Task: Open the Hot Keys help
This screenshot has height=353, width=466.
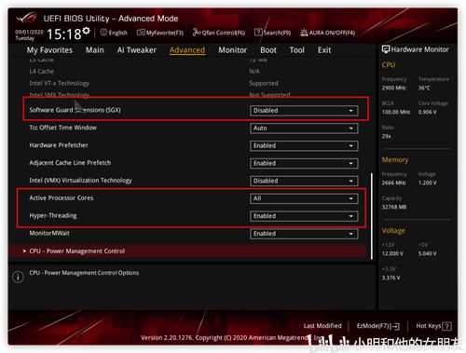Action: coord(433,326)
